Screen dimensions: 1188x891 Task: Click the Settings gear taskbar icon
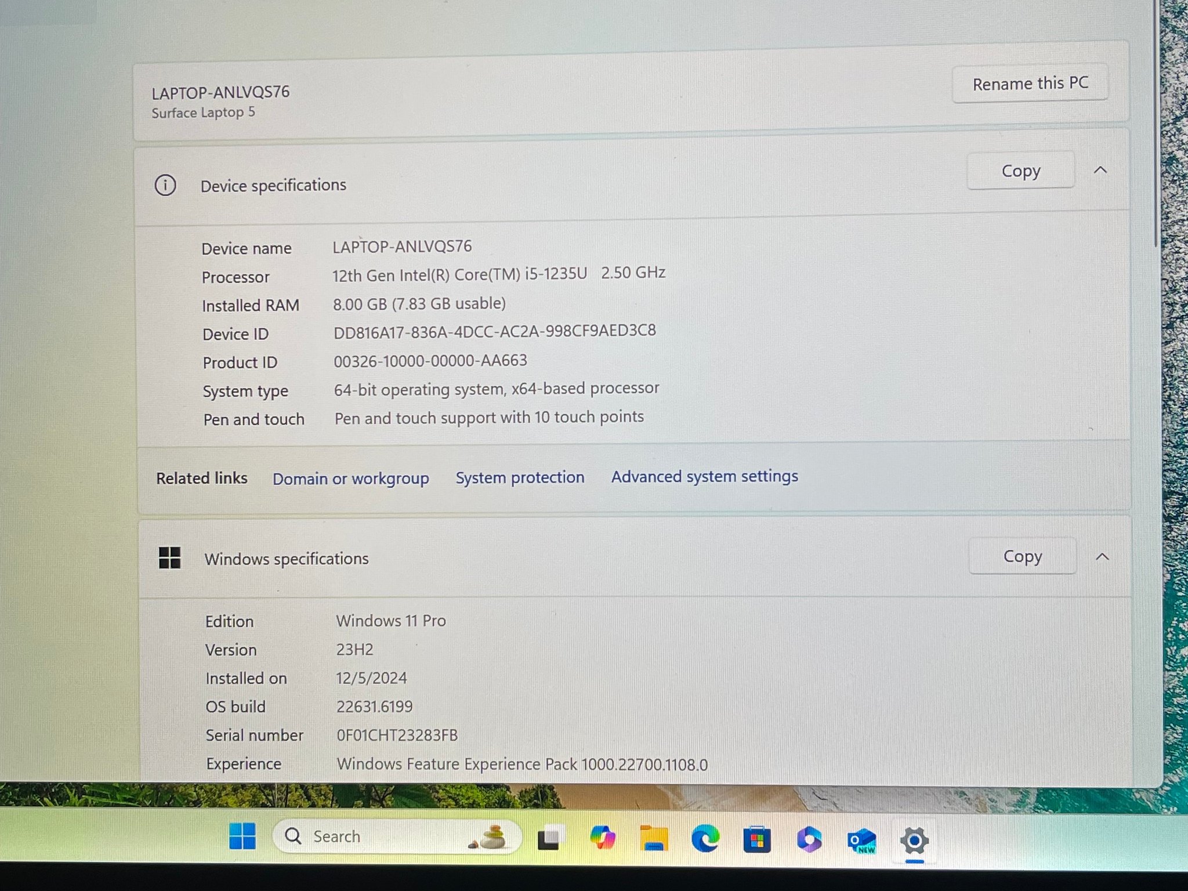(x=914, y=841)
